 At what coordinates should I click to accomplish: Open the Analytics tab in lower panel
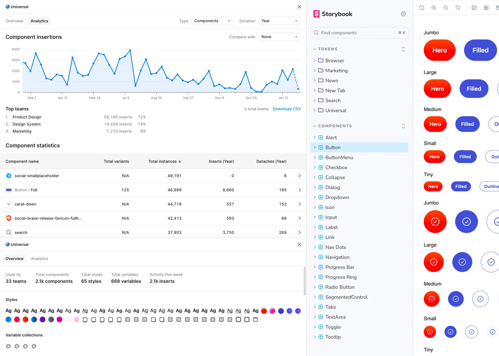40,259
